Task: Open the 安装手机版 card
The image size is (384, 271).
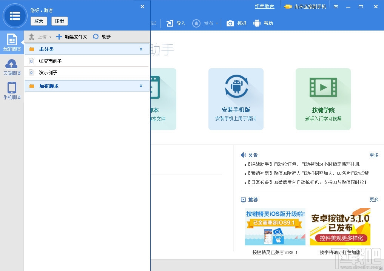Action: click(x=236, y=99)
